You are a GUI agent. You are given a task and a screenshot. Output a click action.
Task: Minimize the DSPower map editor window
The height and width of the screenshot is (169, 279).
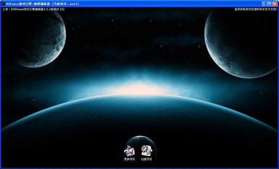264,4
